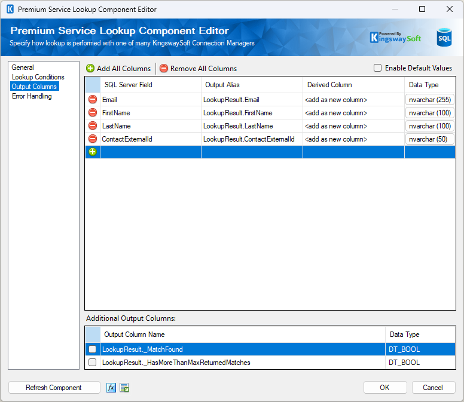Go to the General page

(x=23, y=67)
